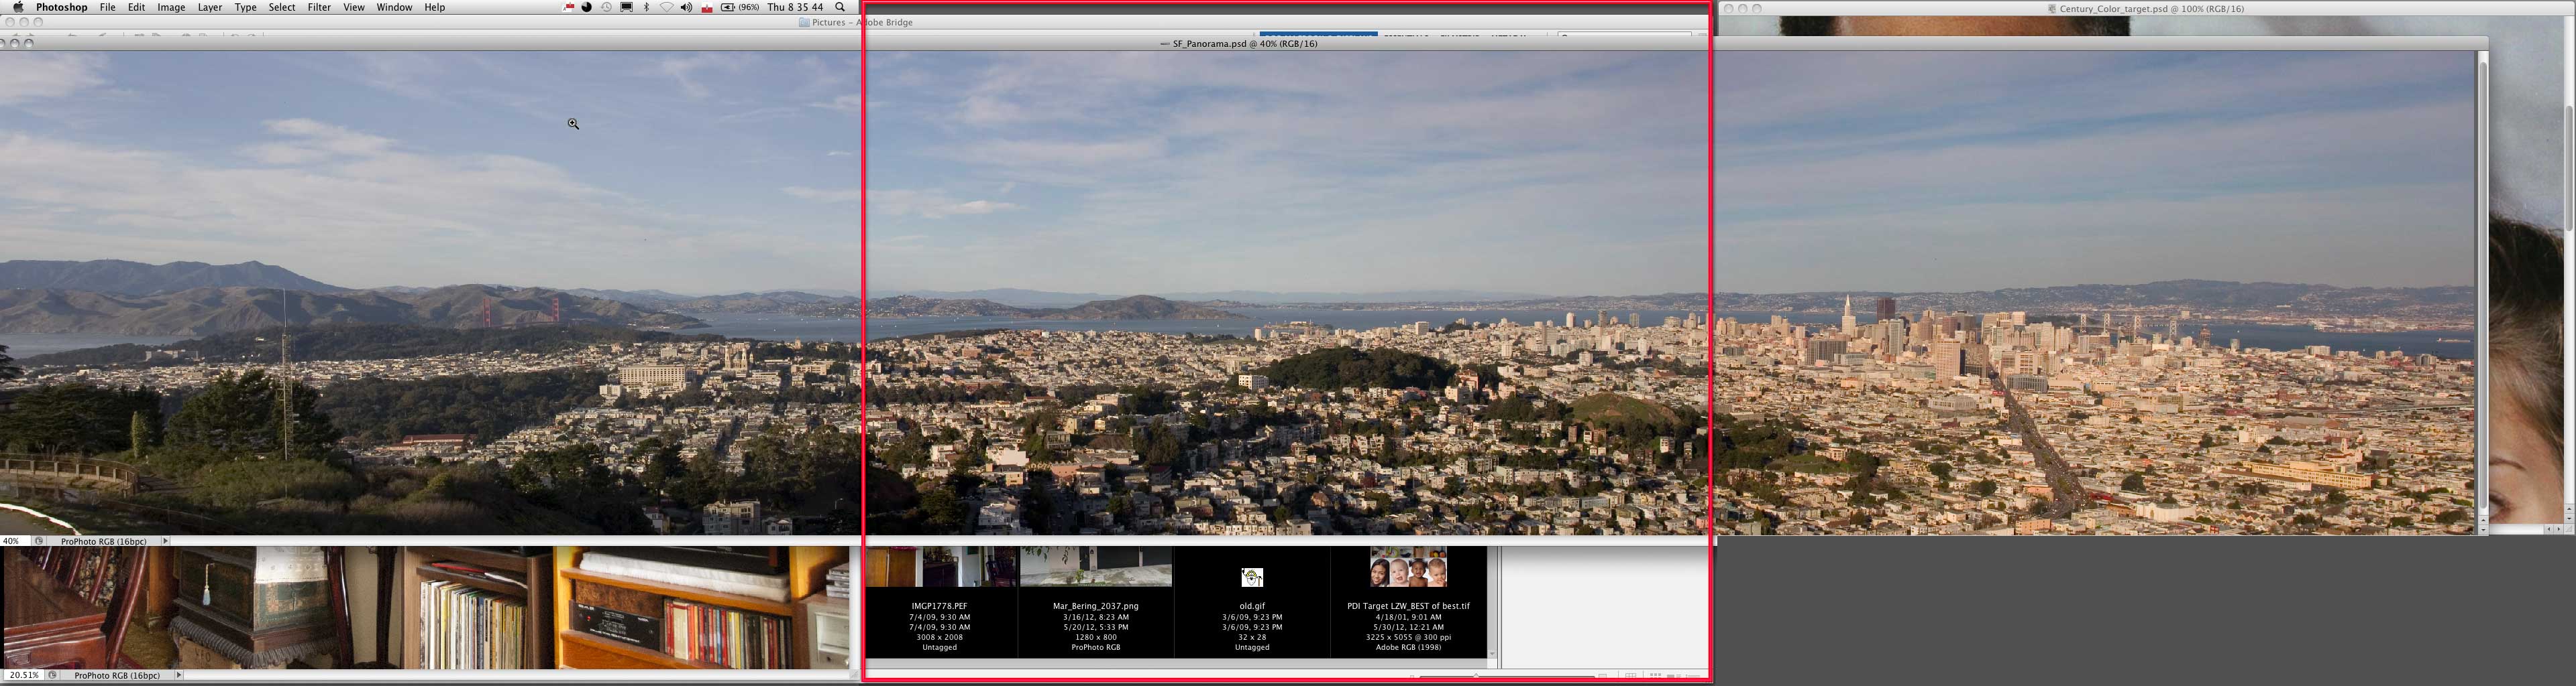Click the Bluetooth icon in menu bar
Image resolution: width=2576 pixels, height=686 pixels.
(646, 7)
